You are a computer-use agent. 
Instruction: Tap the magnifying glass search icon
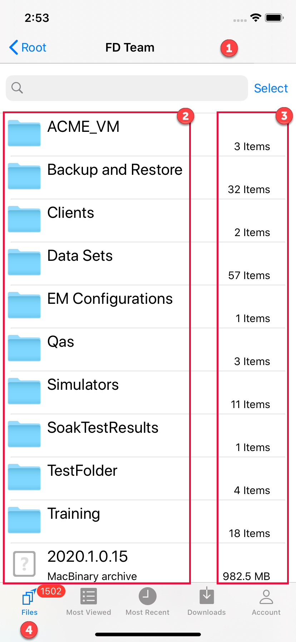17,88
